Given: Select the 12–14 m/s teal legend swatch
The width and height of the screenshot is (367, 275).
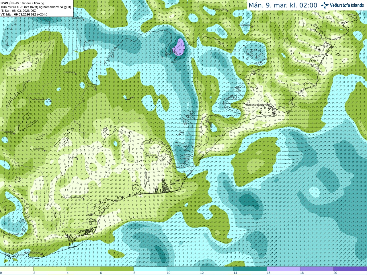Looking at the screenshot, I should (217, 269).
